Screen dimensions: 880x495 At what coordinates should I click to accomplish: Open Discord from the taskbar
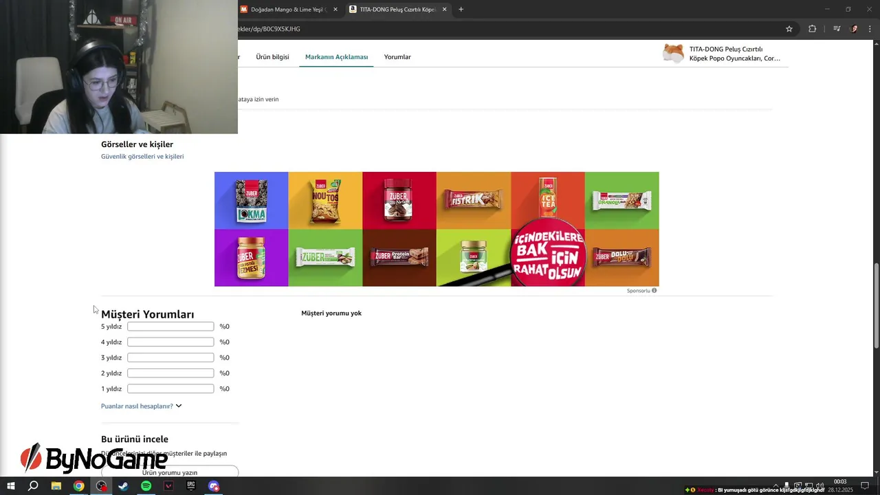point(214,486)
